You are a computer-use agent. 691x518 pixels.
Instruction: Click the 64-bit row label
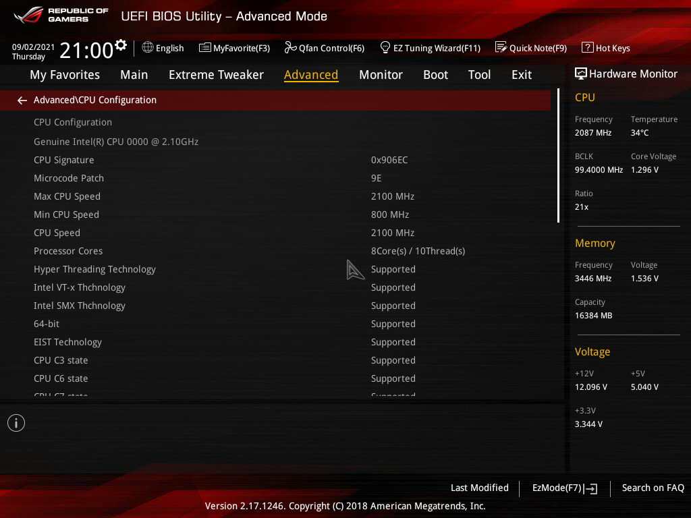tap(47, 324)
